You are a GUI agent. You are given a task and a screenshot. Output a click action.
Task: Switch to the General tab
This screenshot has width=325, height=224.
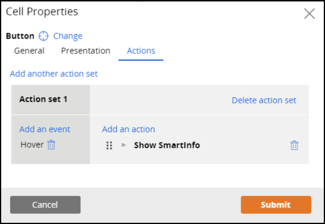pos(29,51)
